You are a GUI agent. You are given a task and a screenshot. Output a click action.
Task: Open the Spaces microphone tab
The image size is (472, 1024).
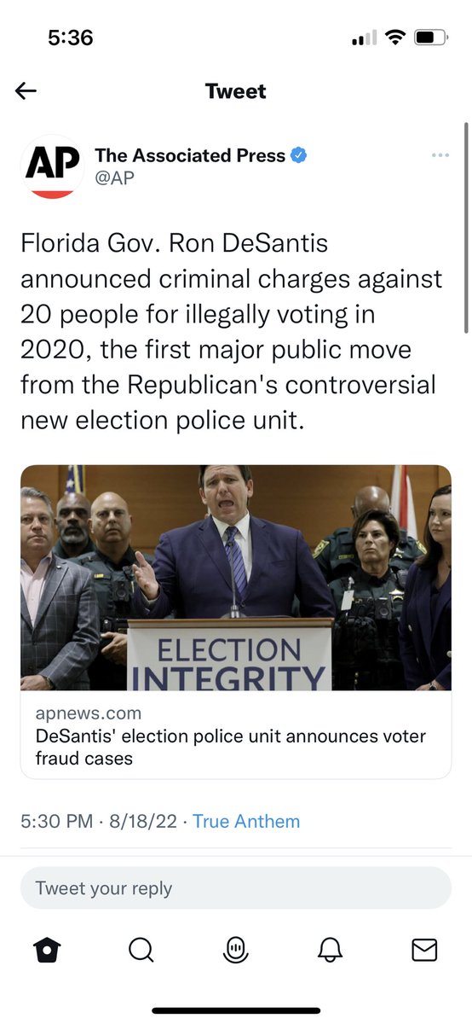236,949
